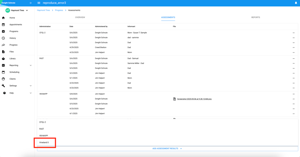Select the Assessments tab
Screen dimensions: 300x157
[168, 17]
